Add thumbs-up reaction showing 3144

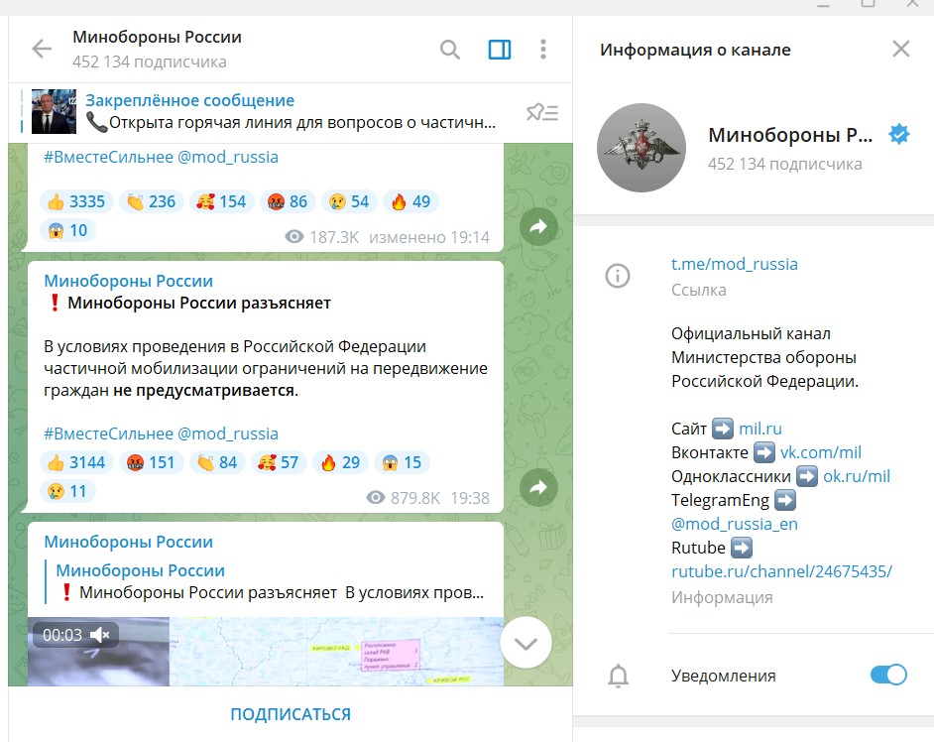point(76,462)
